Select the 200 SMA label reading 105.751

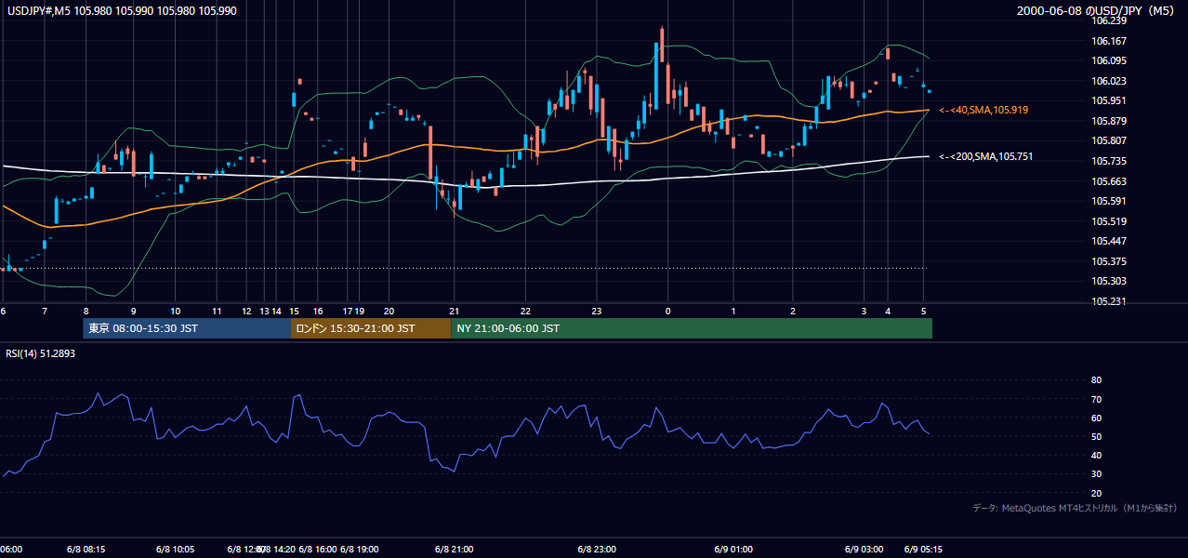tap(983, 156)
